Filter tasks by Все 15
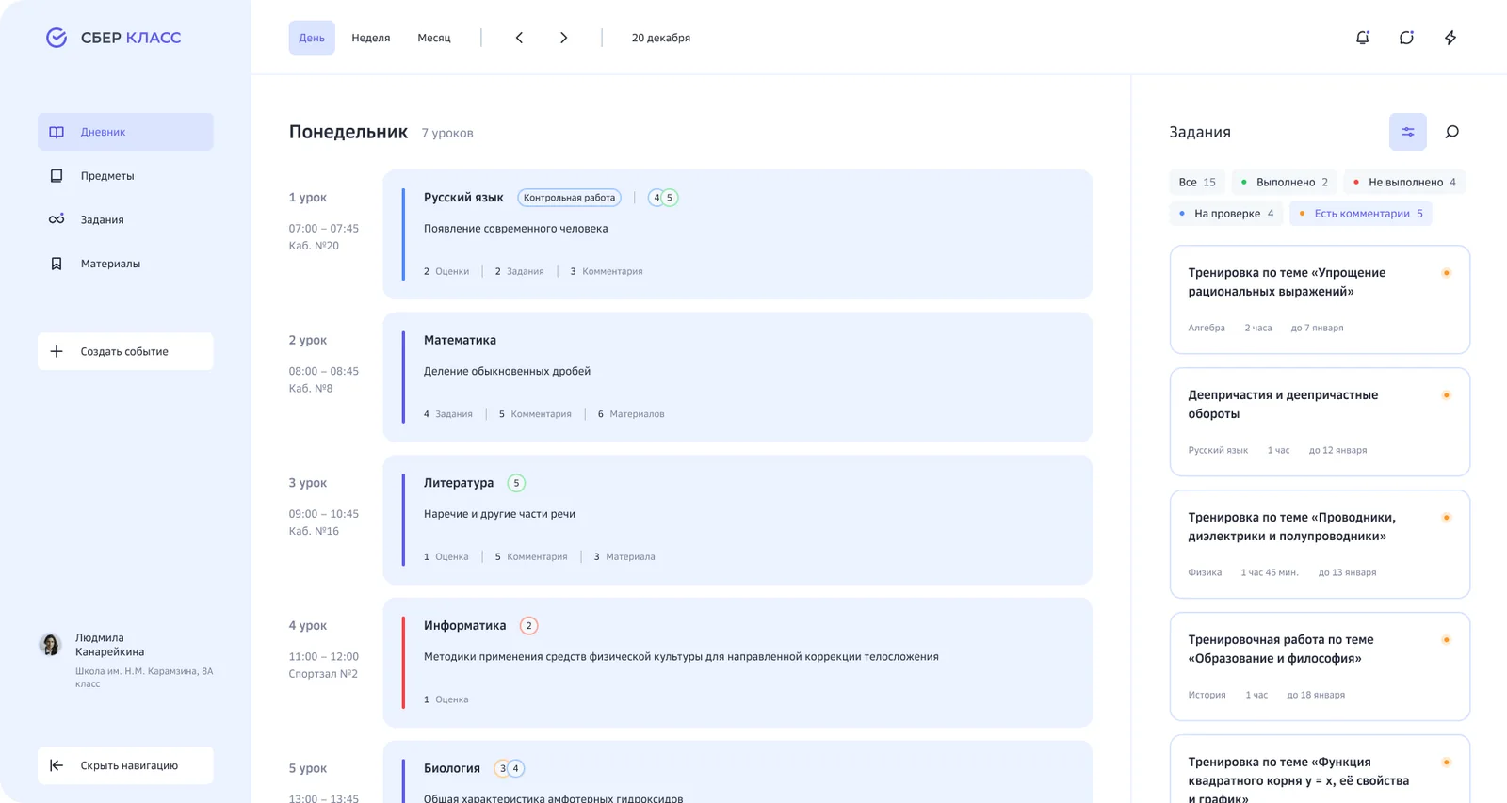The image size is (1507, 803). (x=1197, y=182)
